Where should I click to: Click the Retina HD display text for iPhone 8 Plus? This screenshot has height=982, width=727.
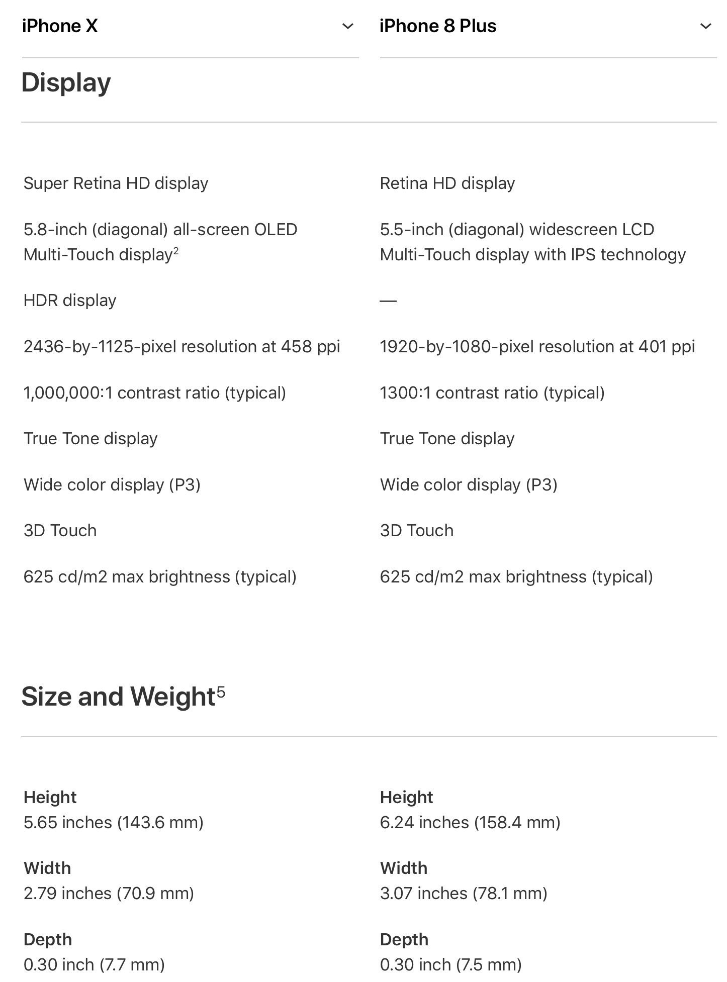click(x=447, y=183)
